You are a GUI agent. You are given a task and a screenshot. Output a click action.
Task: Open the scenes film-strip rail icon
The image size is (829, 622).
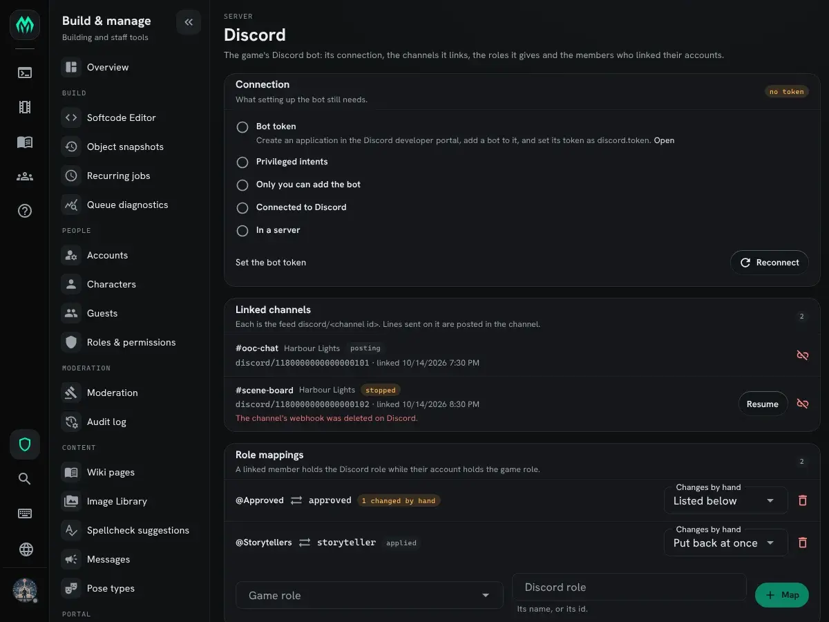[x=25, y=107]
